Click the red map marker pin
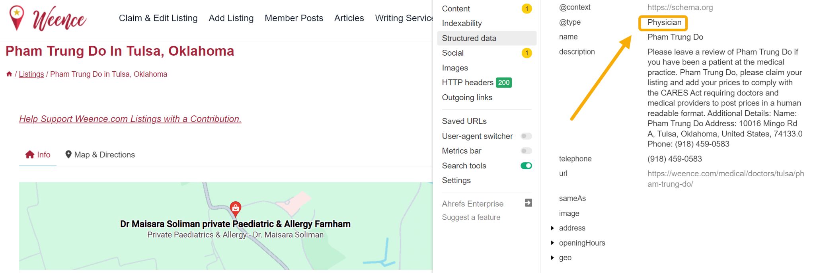The image size is (815, 273). pos(235,207)
